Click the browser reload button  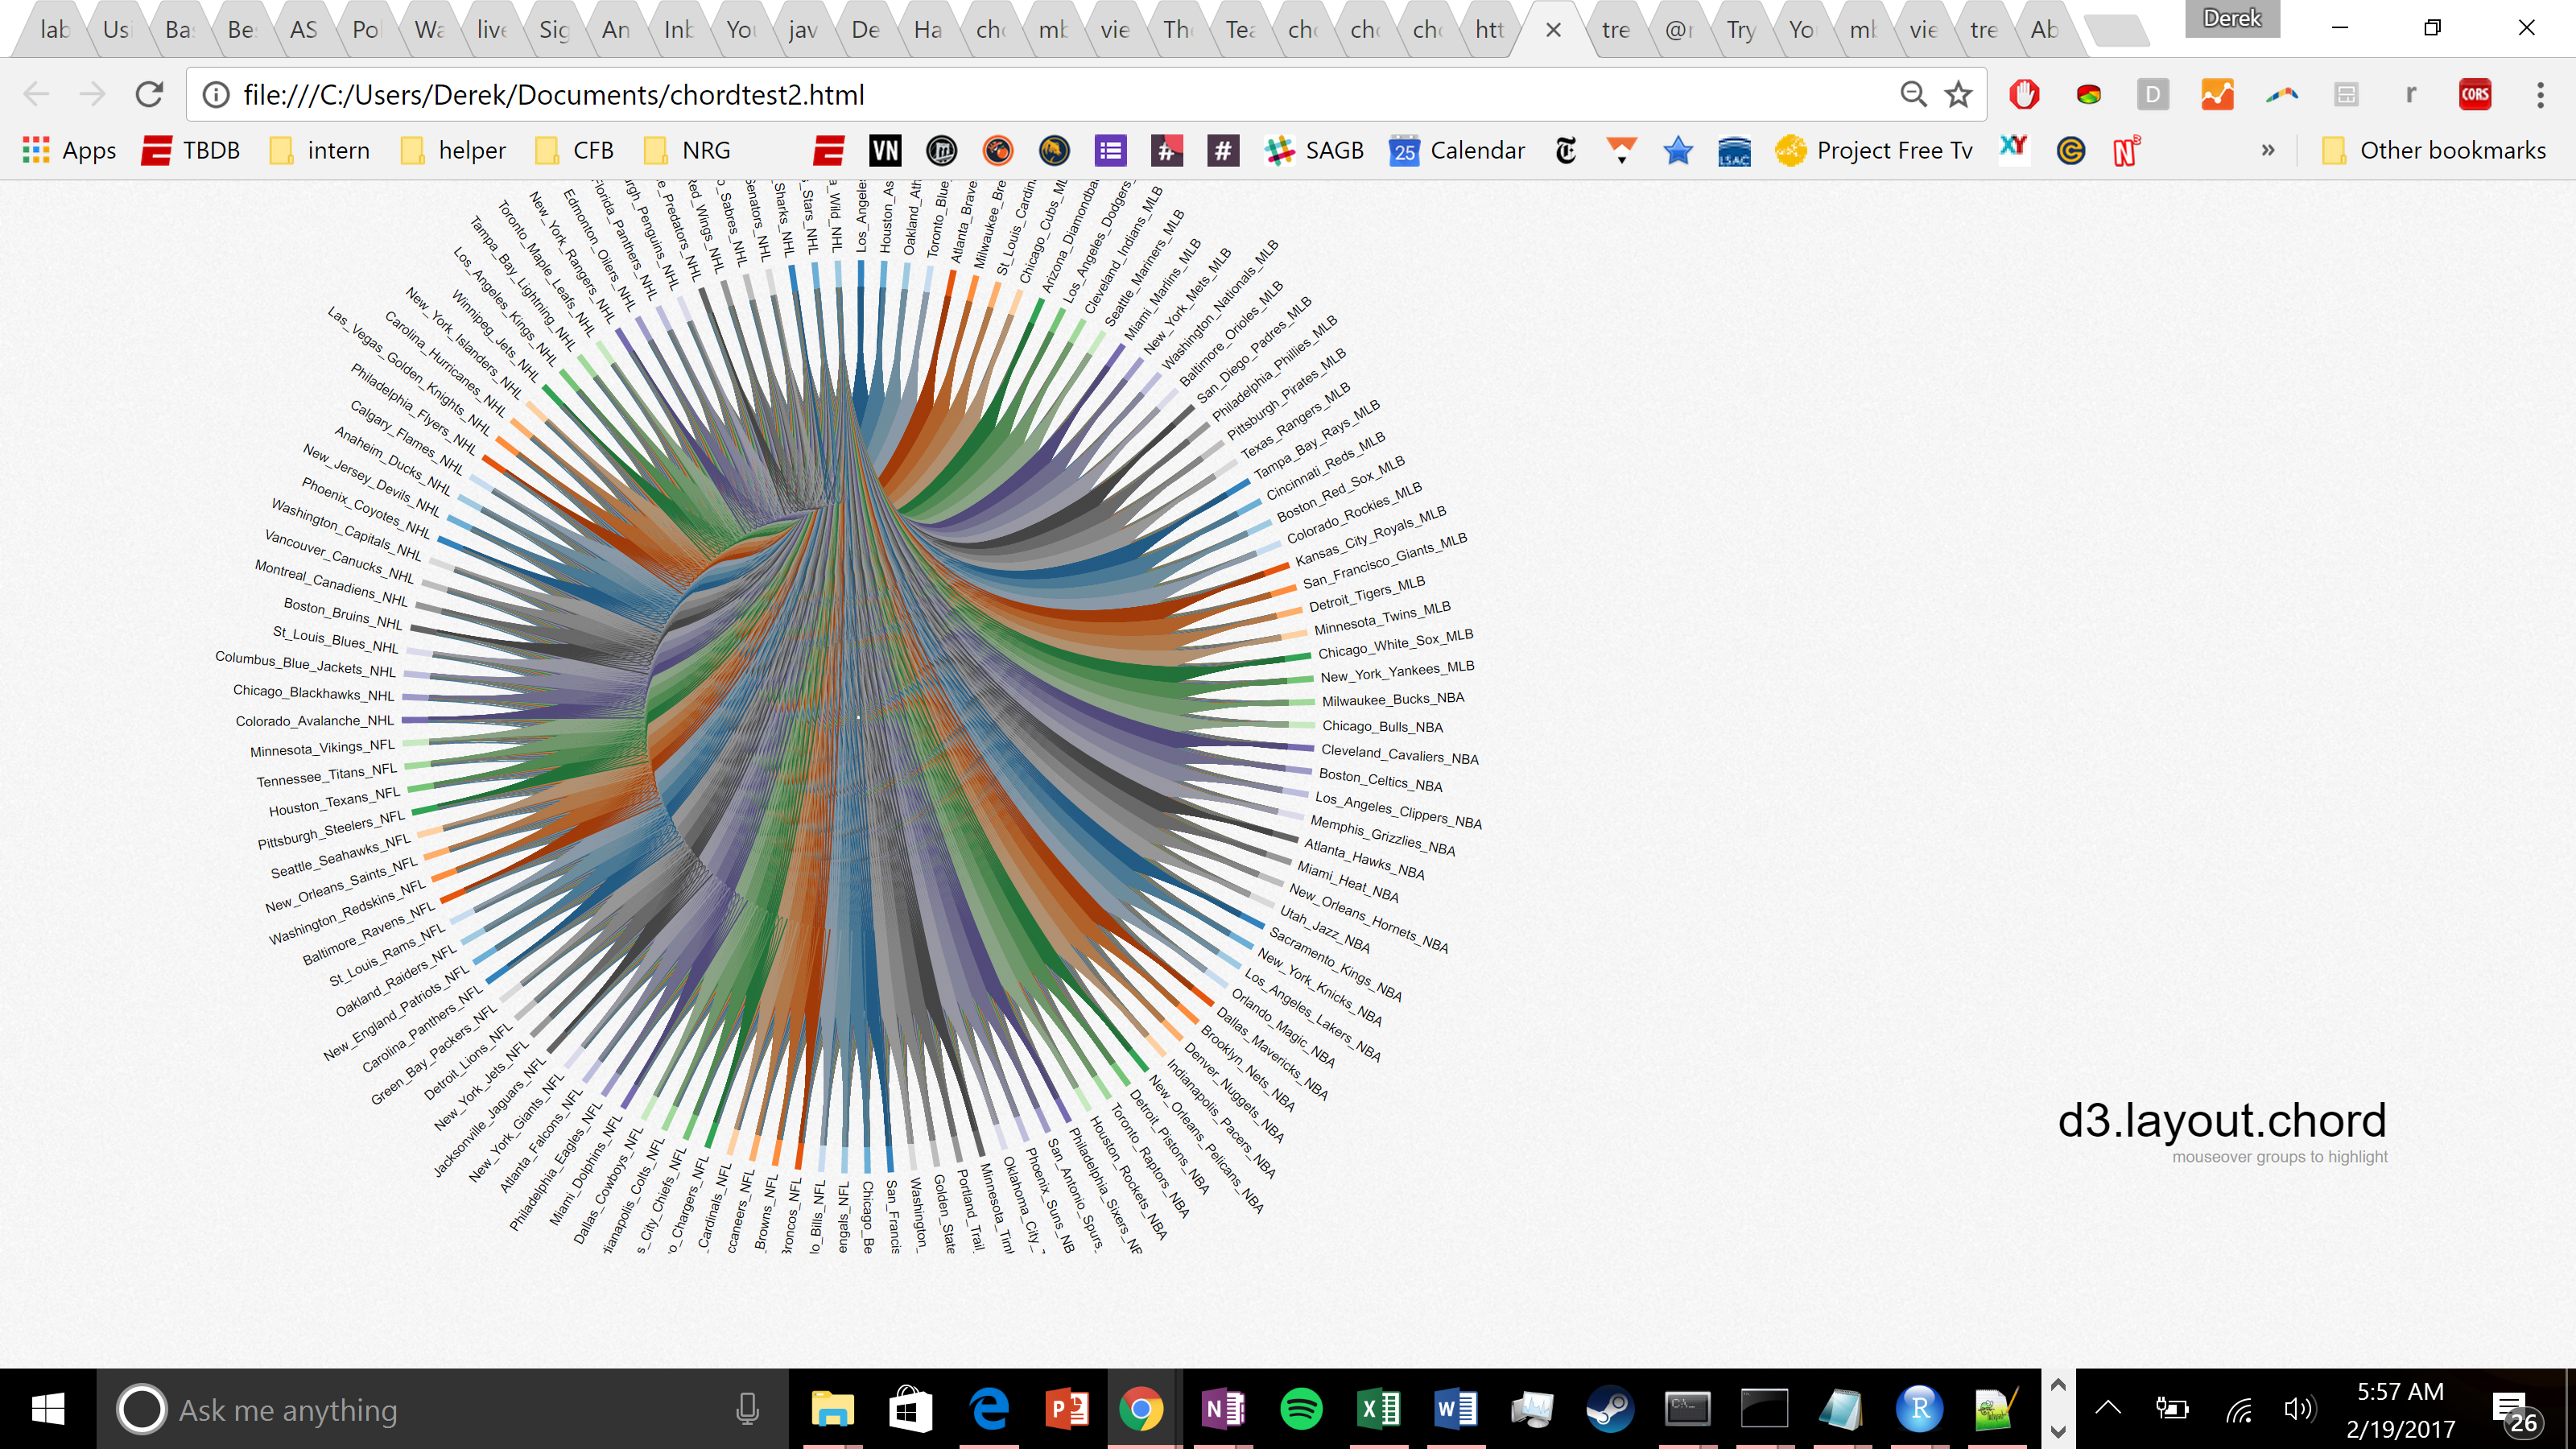point(150,95)
